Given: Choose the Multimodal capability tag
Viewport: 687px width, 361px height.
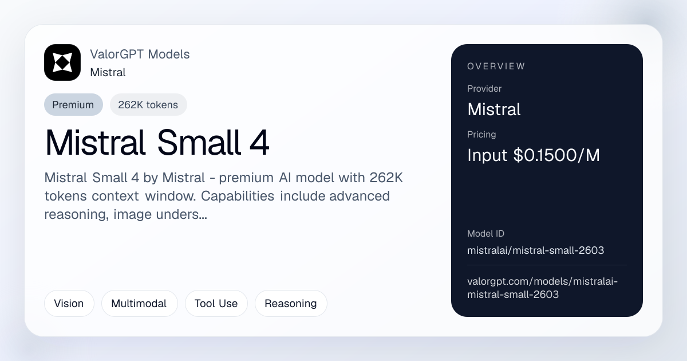Looking at the screenshot, I should [x=139, y=304].
